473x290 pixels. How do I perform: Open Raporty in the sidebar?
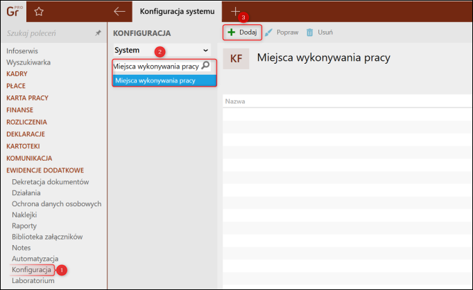(24, 226)
